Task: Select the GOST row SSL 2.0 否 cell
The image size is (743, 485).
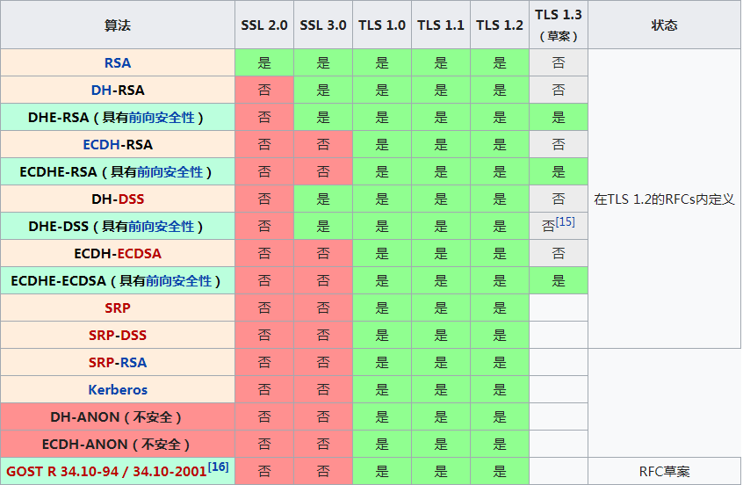Action: [264, 472]
